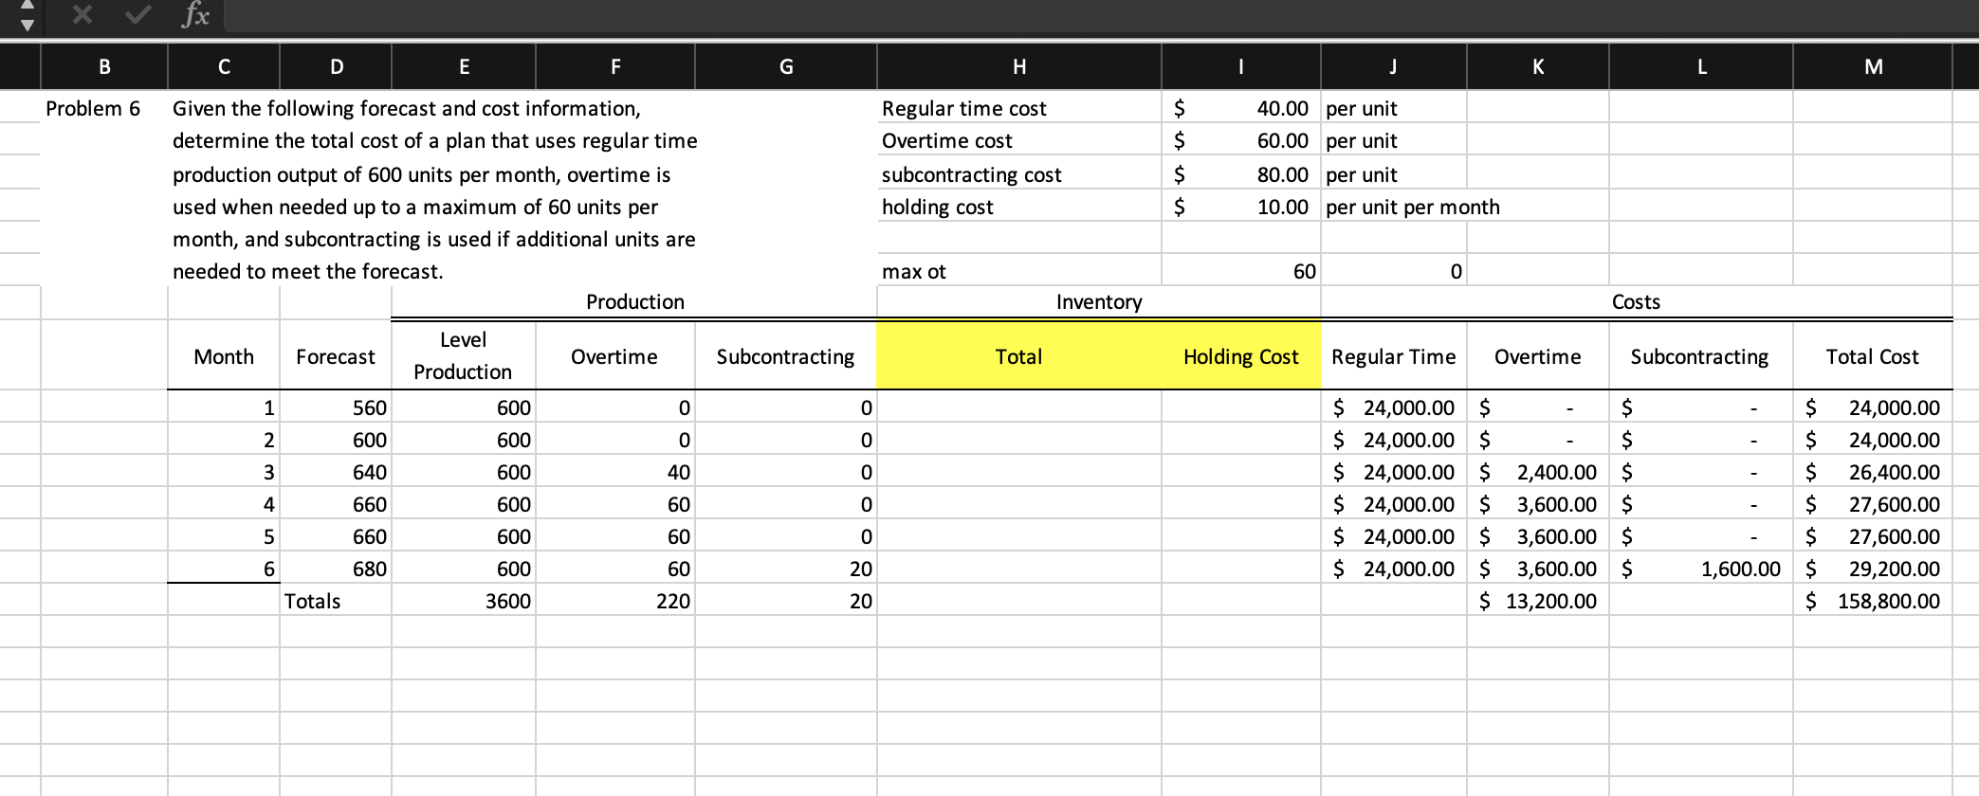Select column header H

tap(1018, 66)
